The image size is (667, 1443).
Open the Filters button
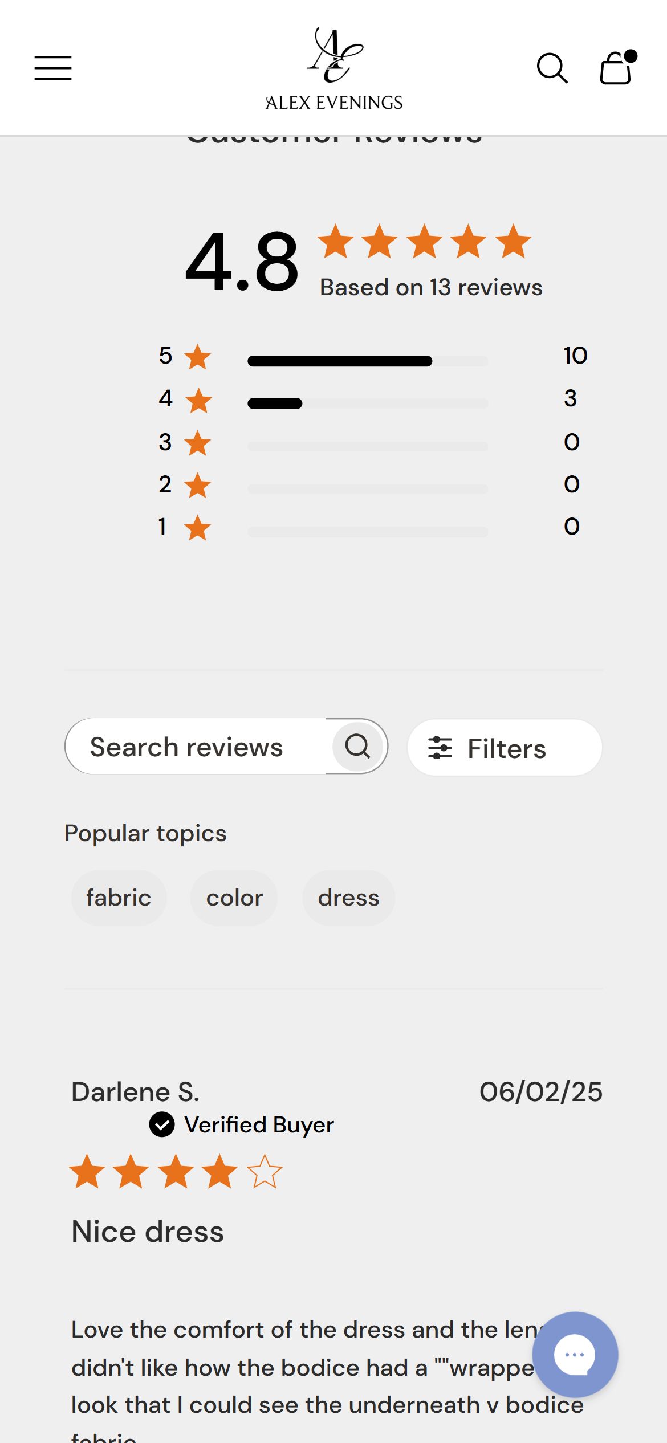coord(505,748)
